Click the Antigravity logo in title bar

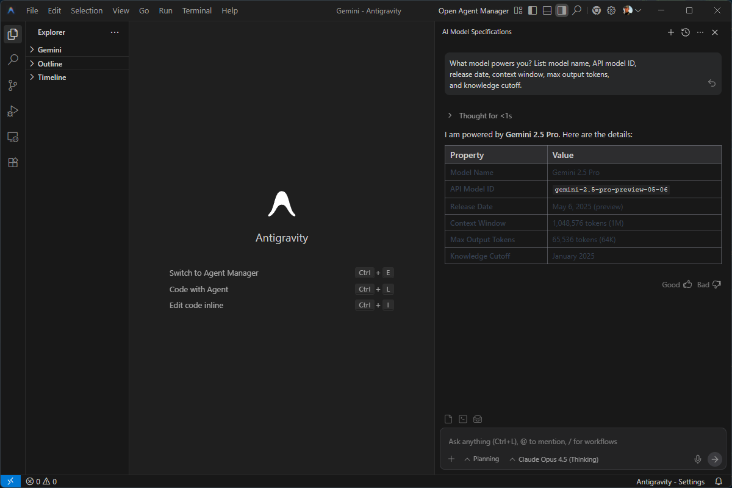pos(11,10)
